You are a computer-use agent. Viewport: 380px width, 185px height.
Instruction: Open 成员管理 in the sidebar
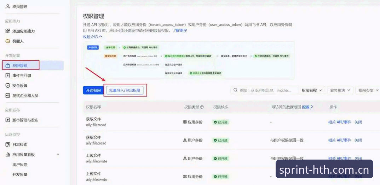tap(20, 7)
